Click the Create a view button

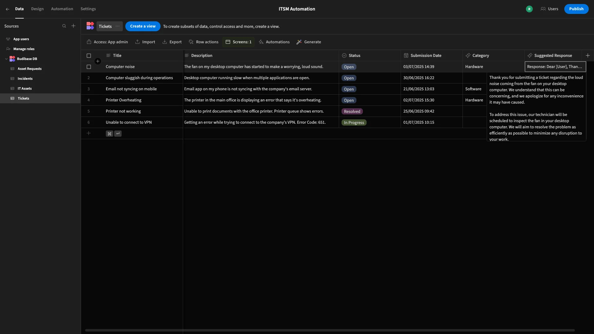143,26
